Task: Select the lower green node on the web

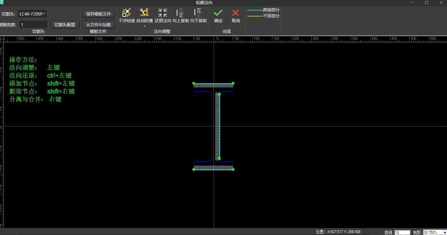Action: coord(219,158)
